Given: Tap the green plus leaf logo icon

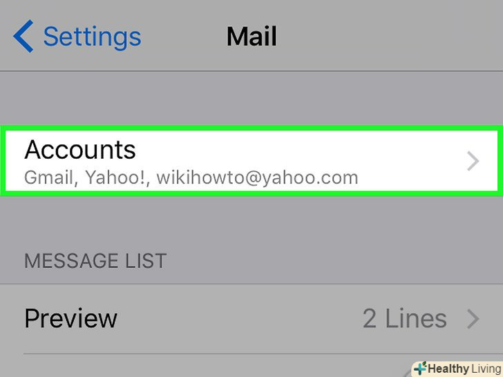Looking at the screenshot, I should tap(420, 368).
